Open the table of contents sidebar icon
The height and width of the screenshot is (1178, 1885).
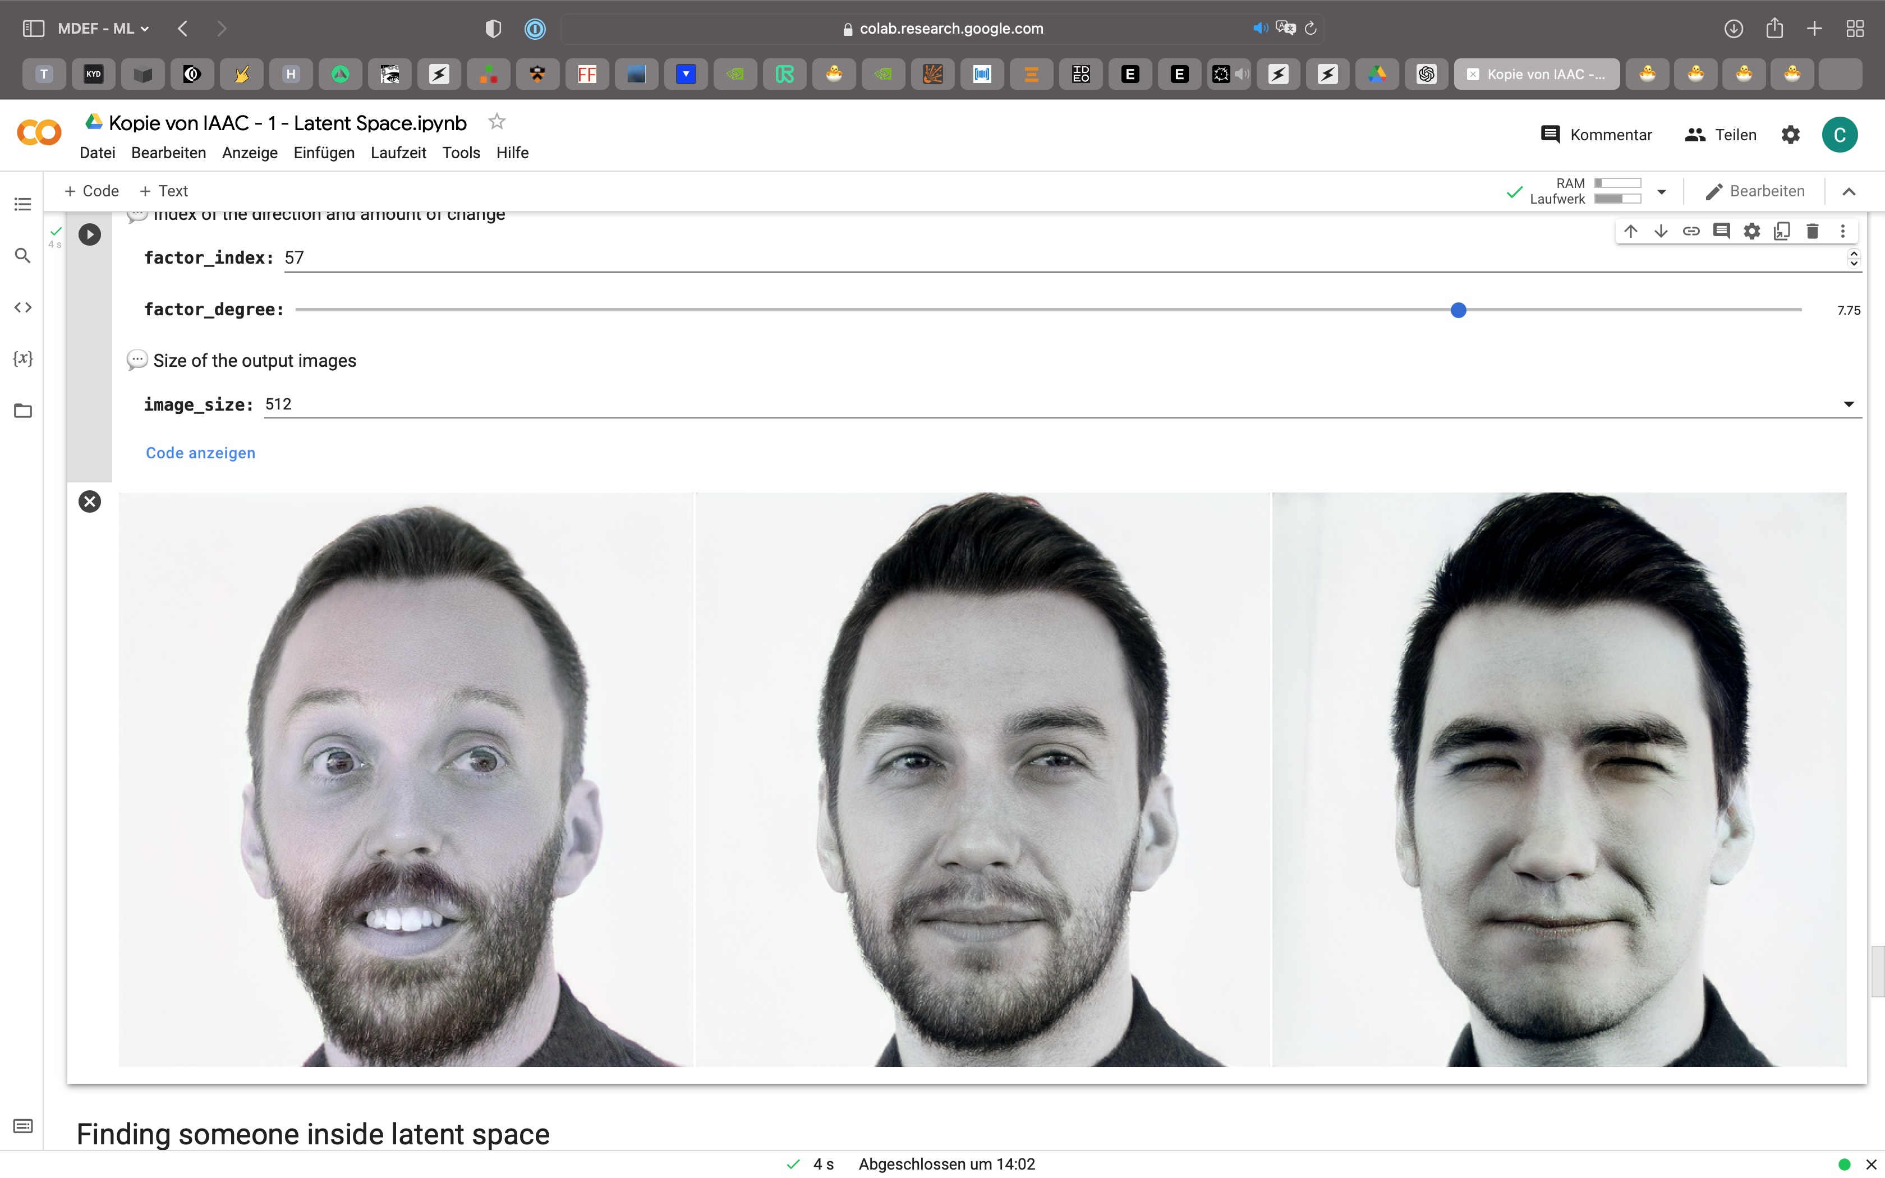click(x=22, y=204)
